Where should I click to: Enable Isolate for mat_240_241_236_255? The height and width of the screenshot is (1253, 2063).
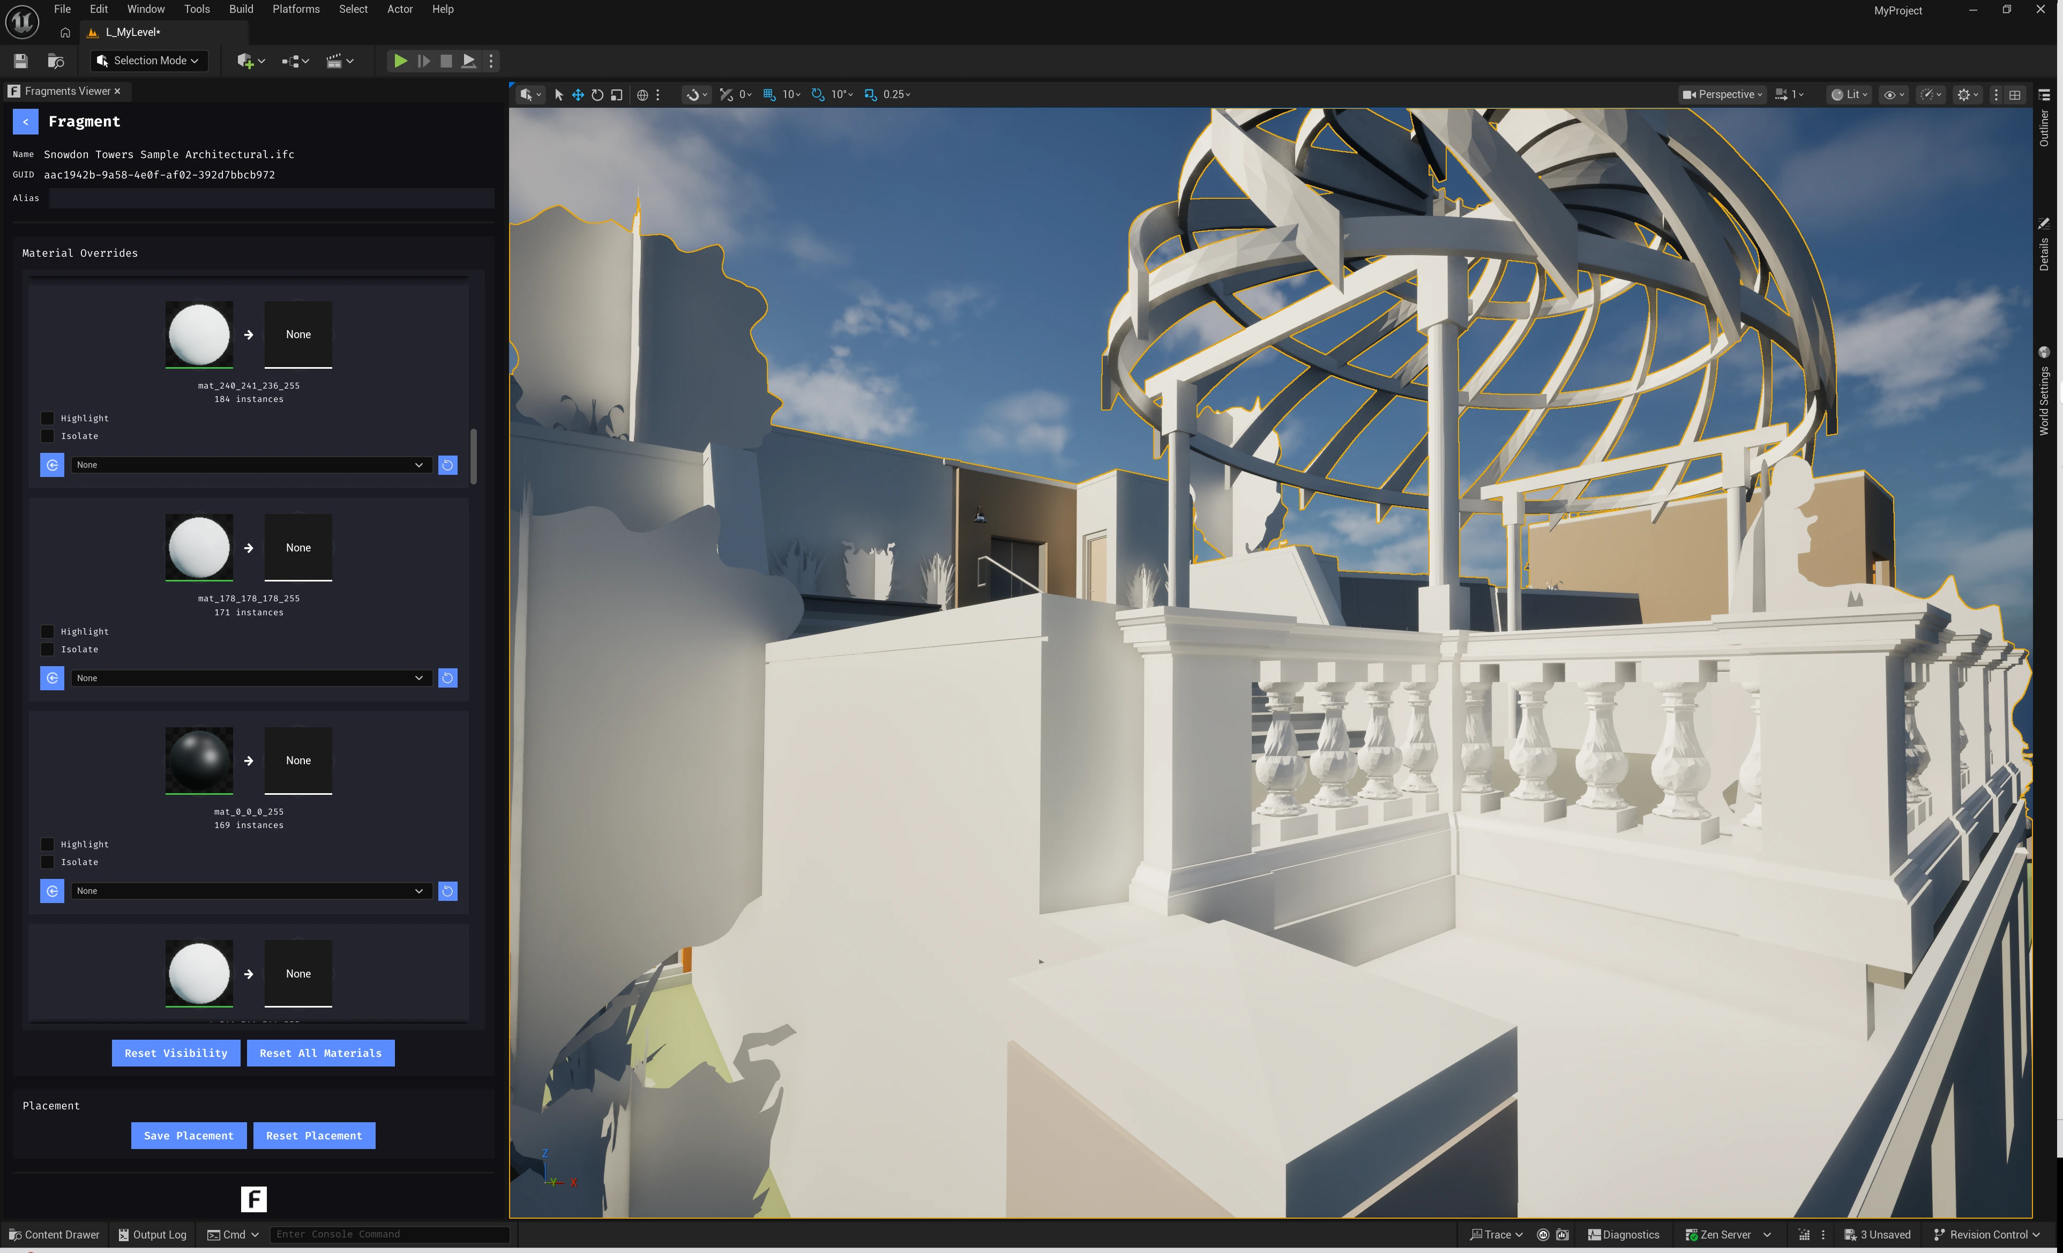(48, 436)
